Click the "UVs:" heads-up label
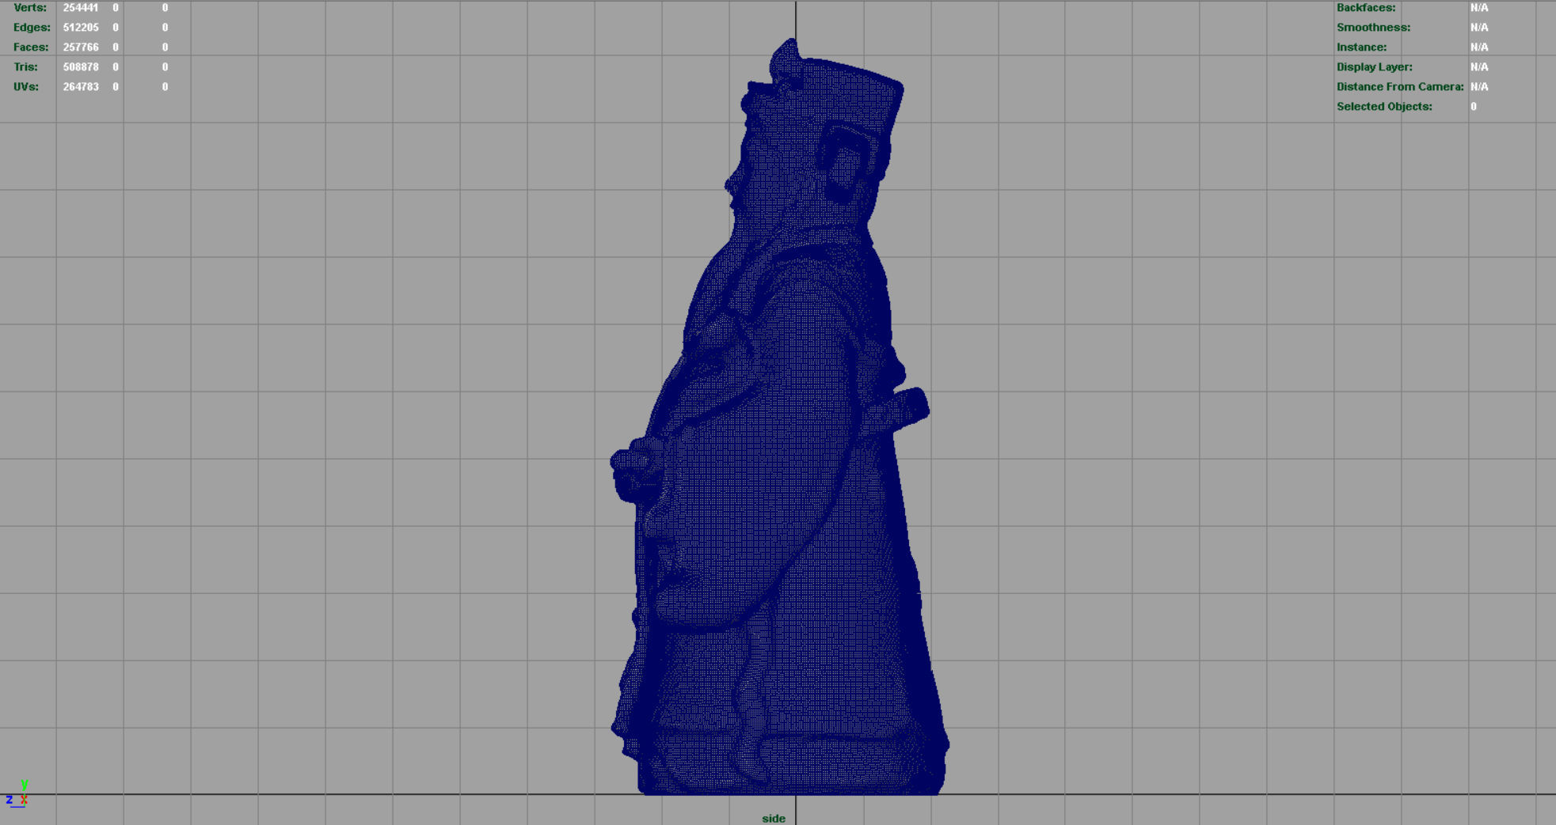 pyautogui.click(x=26, y=87)
